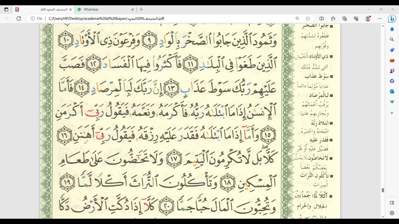Toggle the sidebar panel layout icon

pyautogui.click(x=392, y=203)
